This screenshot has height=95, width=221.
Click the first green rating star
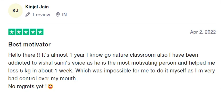[x=12, y=32]
